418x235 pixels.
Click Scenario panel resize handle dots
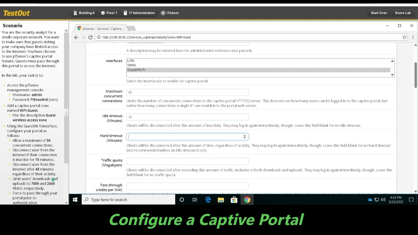pos(66,112)
